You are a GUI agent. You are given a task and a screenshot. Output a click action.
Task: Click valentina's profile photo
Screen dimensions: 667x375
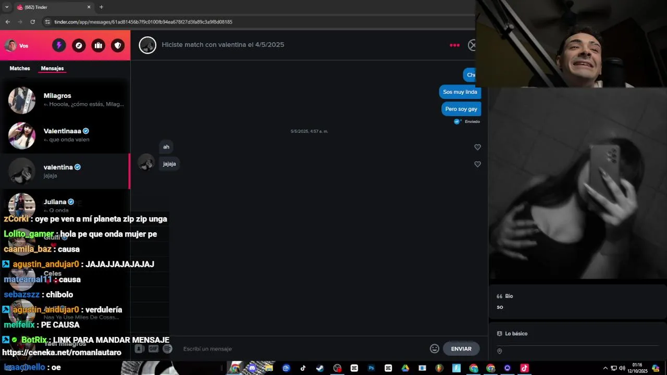pos(577,183)
